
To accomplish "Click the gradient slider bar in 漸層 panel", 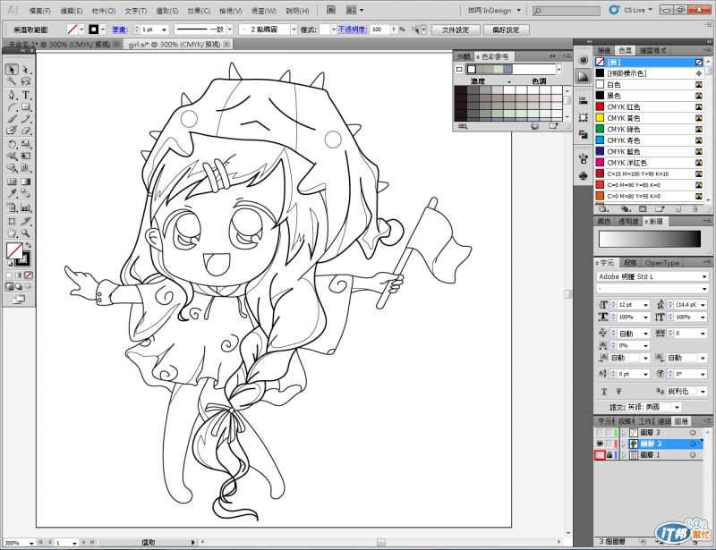I will pyautogui.click(x=650, y=239).
